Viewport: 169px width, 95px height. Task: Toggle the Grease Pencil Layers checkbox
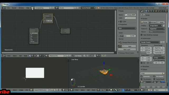tap(121, 42)
